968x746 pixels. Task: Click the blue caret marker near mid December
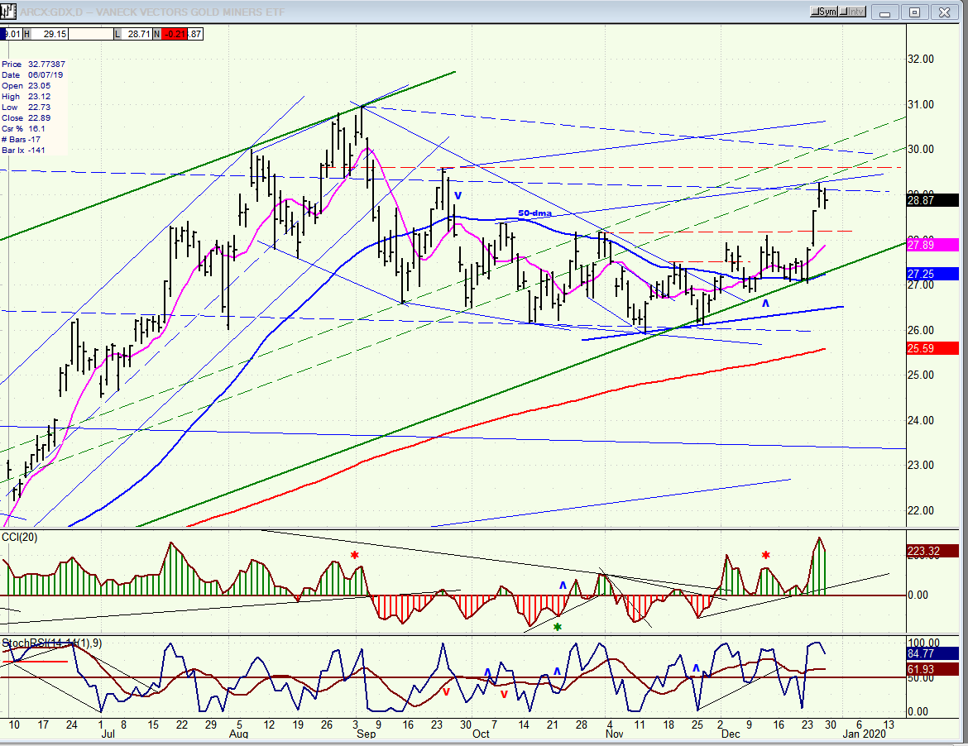click(x=765, y=304)
